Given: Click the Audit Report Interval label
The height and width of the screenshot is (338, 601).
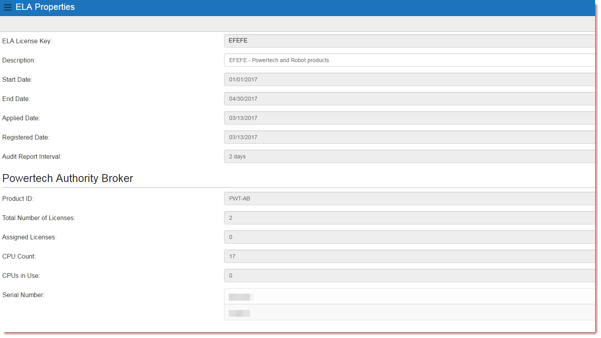Looking at the screenshot, I should tap(32, 156).
